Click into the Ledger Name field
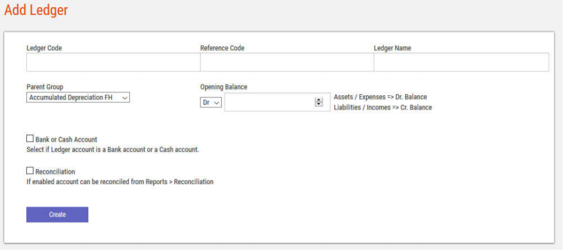This screenshot has width=563, height=250. tap(461, 62)
